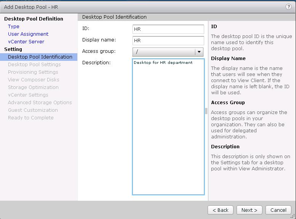
Task: Select Provisioning Settings step
Action: (33, 72)
